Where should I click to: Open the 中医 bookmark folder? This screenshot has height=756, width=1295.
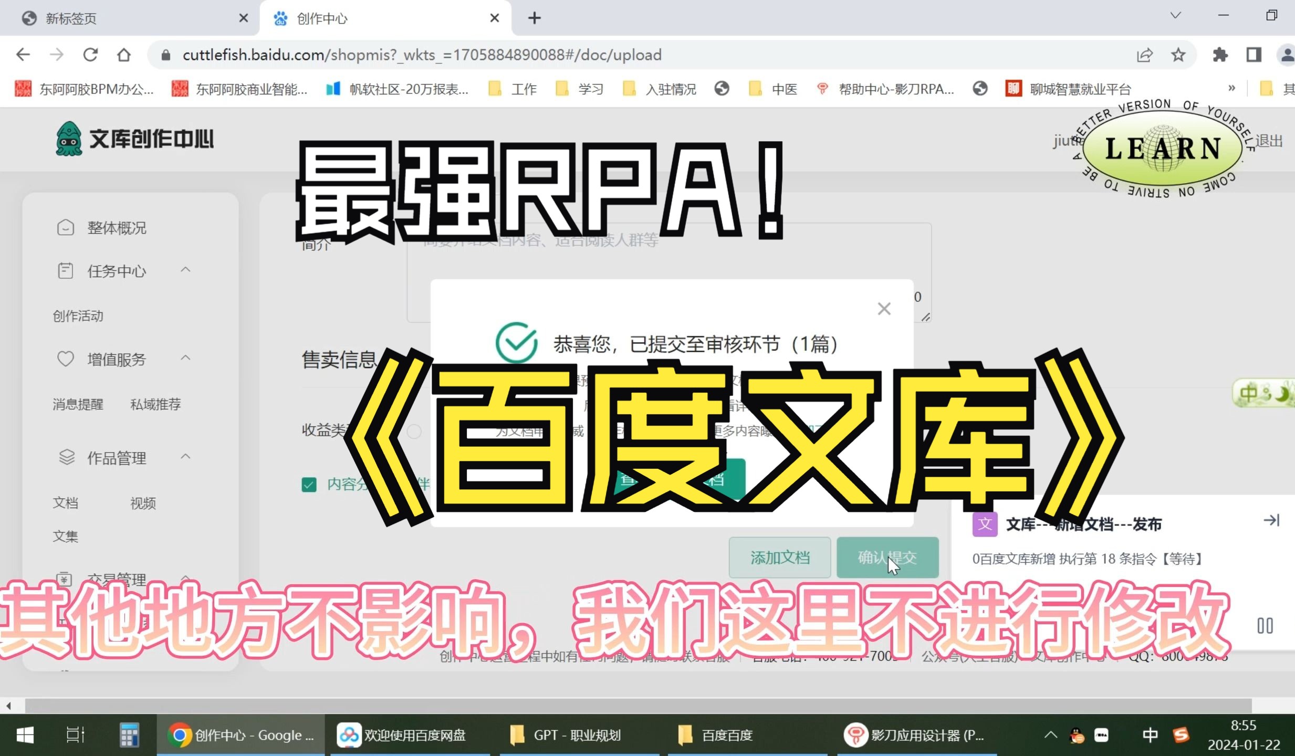click(773, 89)
